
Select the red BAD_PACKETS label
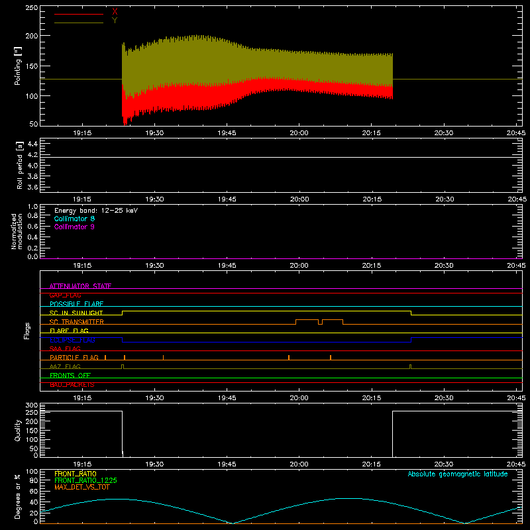(x=72, y=384)
